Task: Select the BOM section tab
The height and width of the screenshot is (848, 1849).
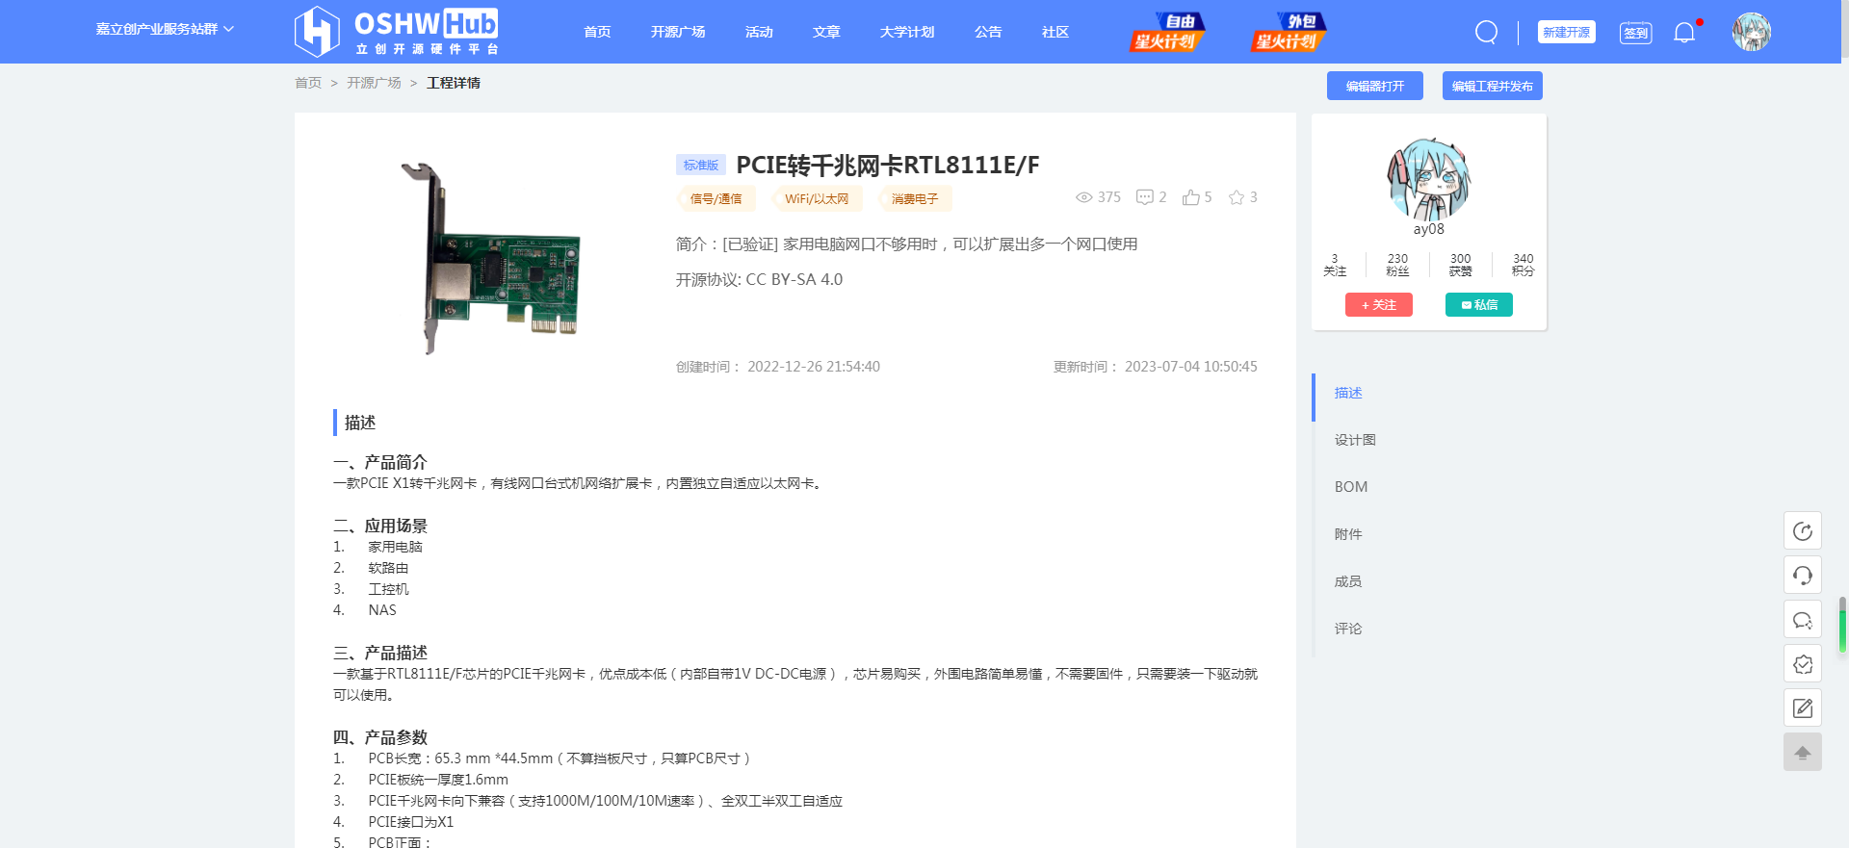Action: (1350, 487)
